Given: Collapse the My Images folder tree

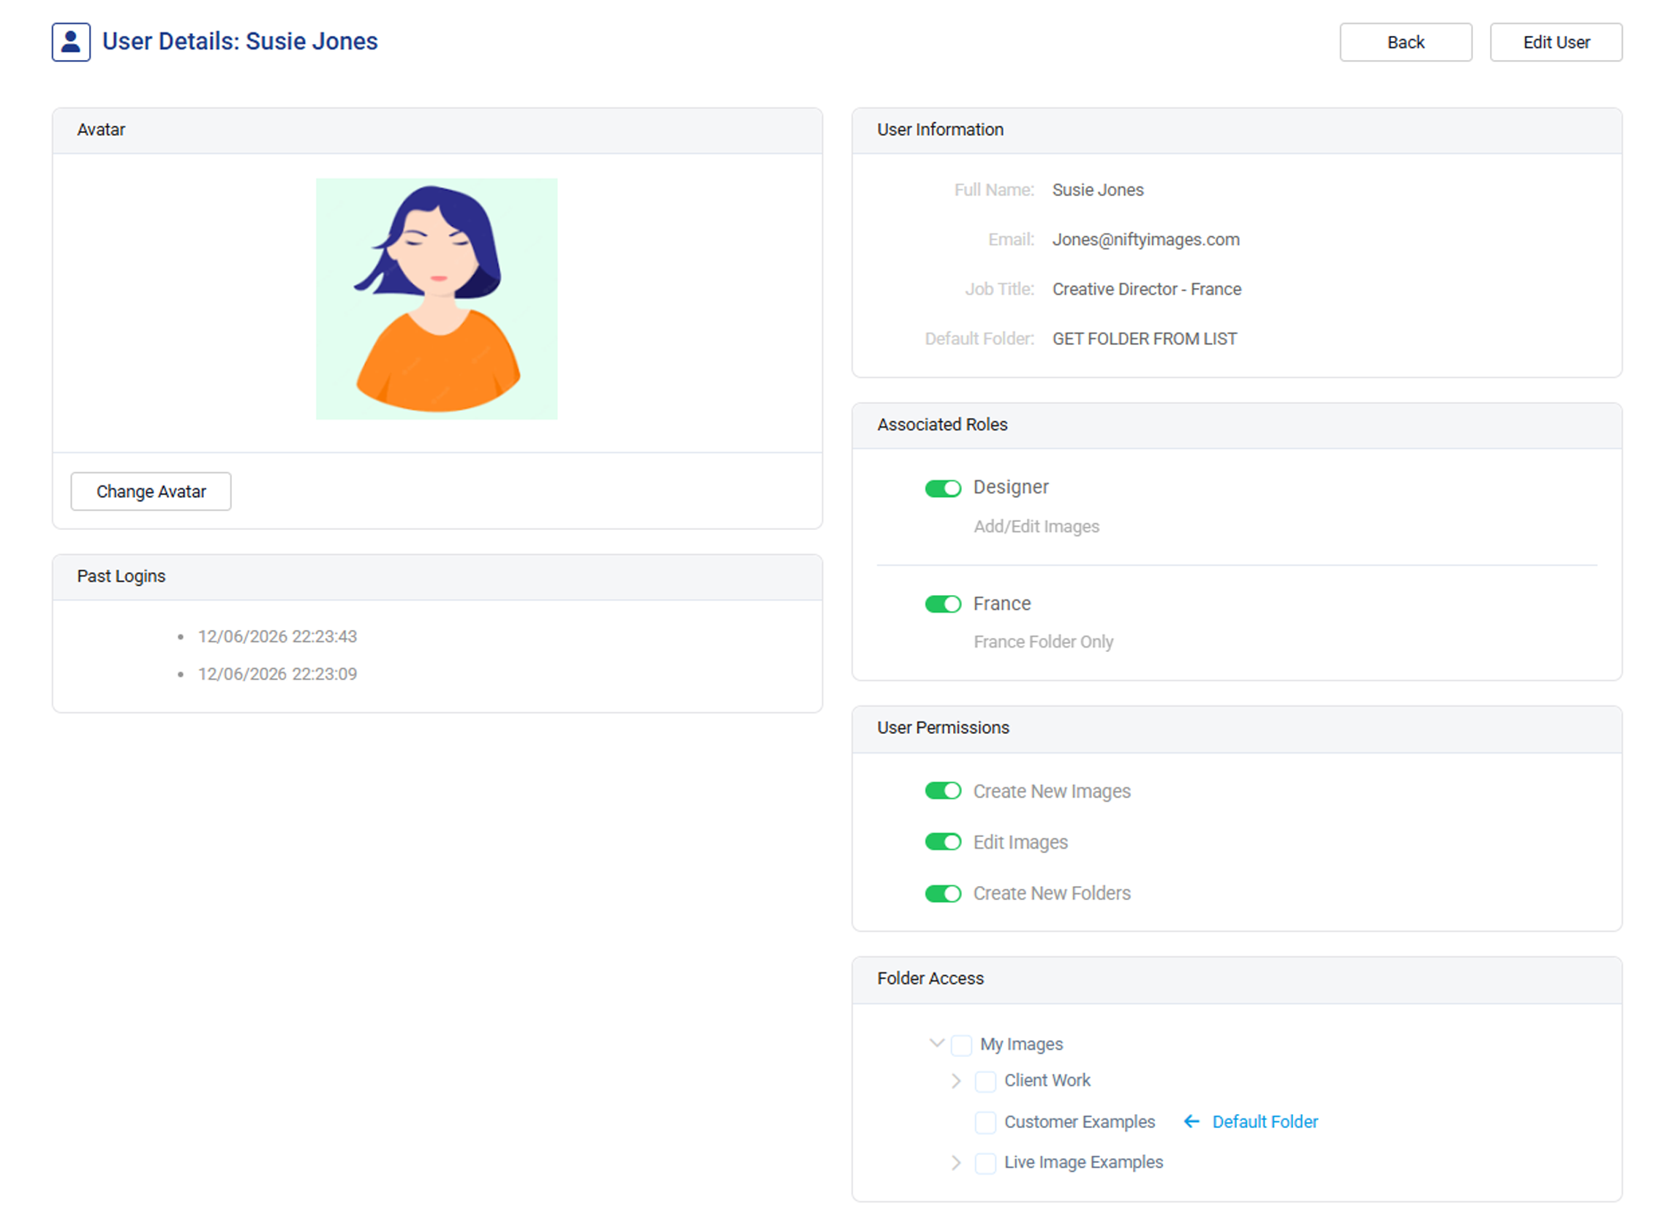Looking at the screenshot, I should (936, 1044).
